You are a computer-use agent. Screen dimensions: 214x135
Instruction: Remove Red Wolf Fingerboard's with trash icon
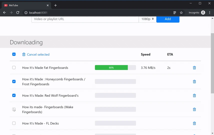pyautogui.click(x=194, y=95)
